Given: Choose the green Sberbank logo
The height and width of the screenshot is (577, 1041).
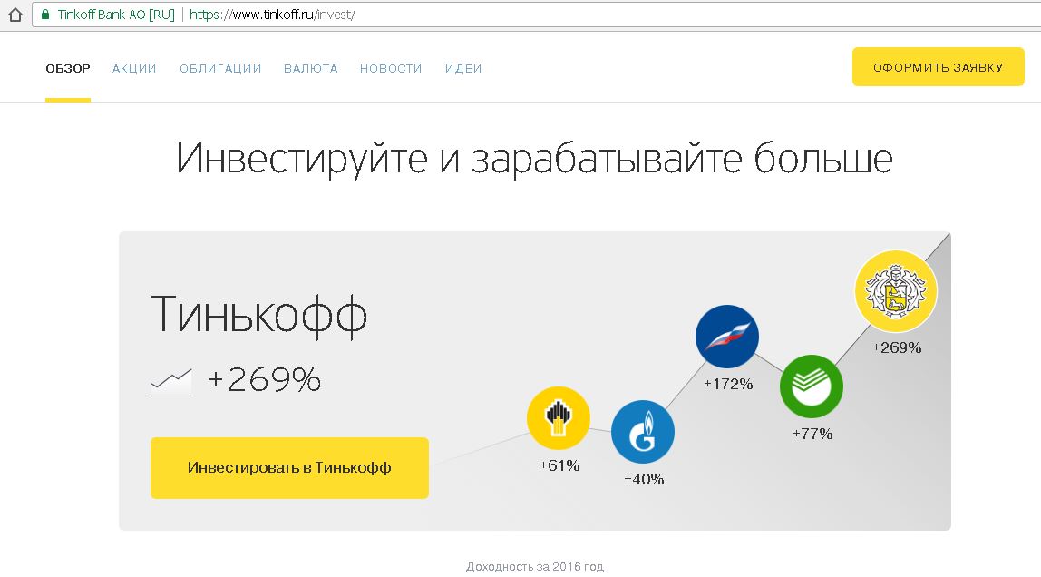Looking at the screenshot, I should (x=811, y=386).
